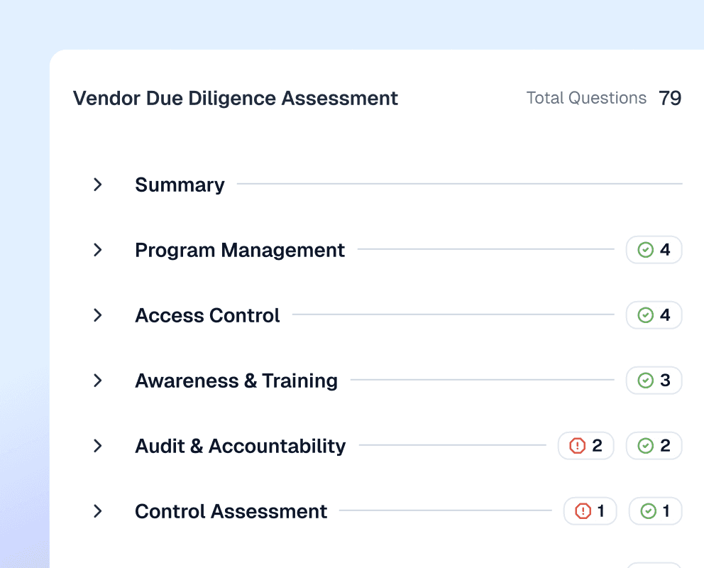Screen dimensions: 704x568
Task: Click Access Control green check icon
Action: tap(645, 315)
